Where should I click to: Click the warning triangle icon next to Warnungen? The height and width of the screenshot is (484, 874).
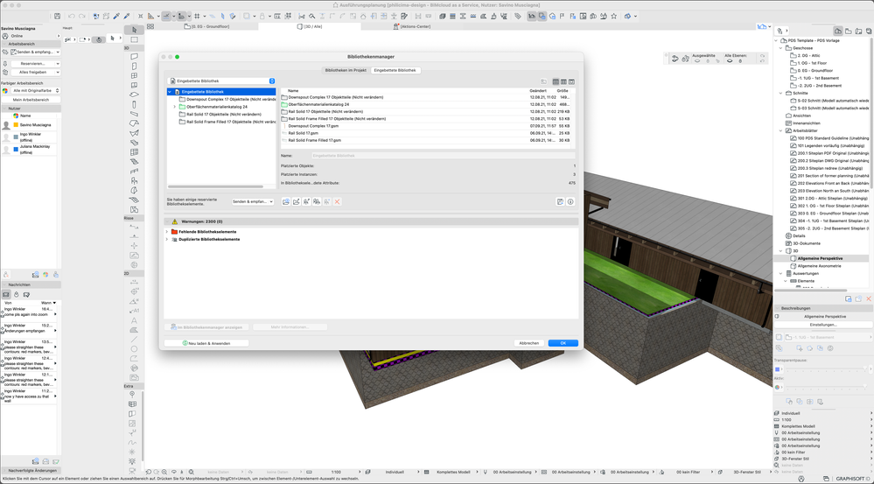[x=175, y=221]
